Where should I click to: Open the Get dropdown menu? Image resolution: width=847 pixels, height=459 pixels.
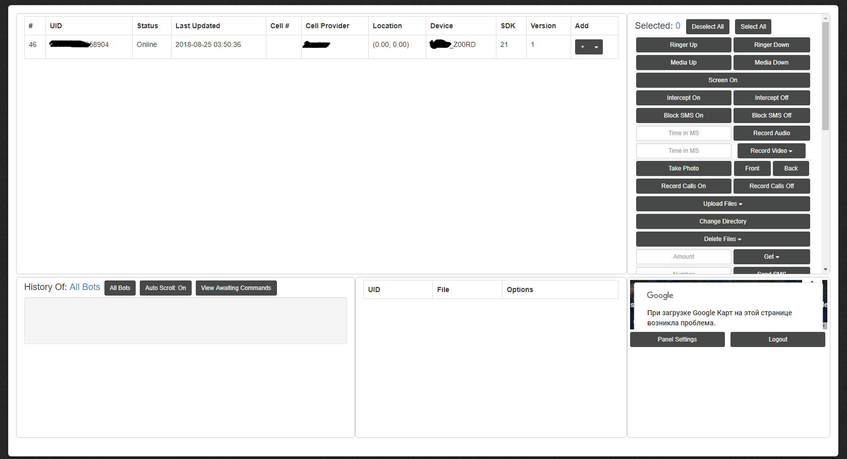point(771,257)
